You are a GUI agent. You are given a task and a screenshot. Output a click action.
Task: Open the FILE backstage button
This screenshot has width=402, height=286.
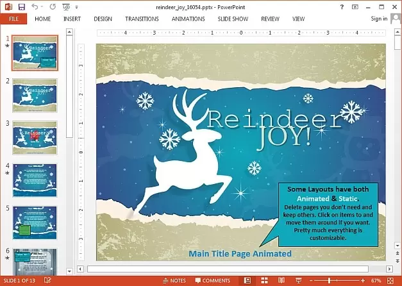[13, 19]
